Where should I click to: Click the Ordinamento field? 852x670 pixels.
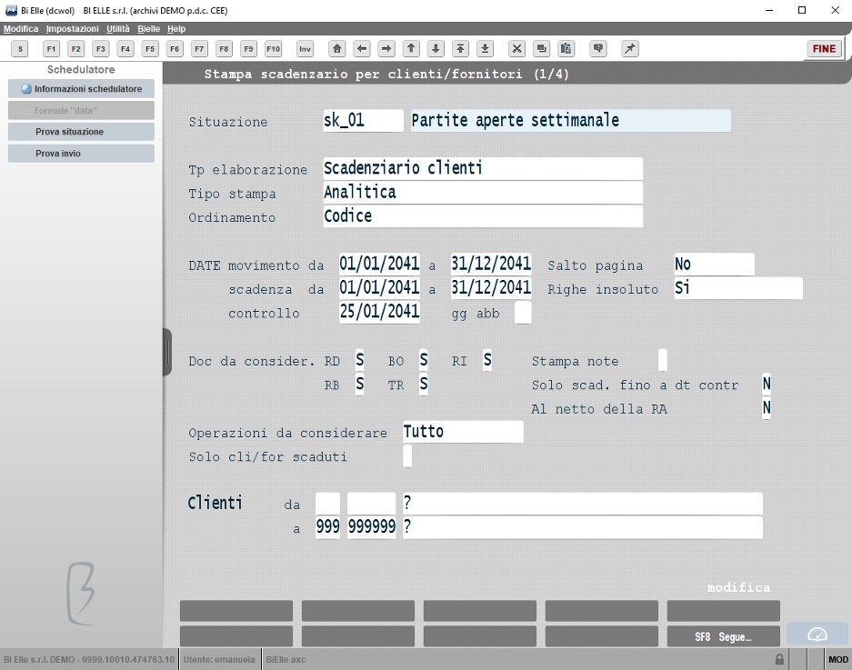pyautogui.click(x=483, y=216)
